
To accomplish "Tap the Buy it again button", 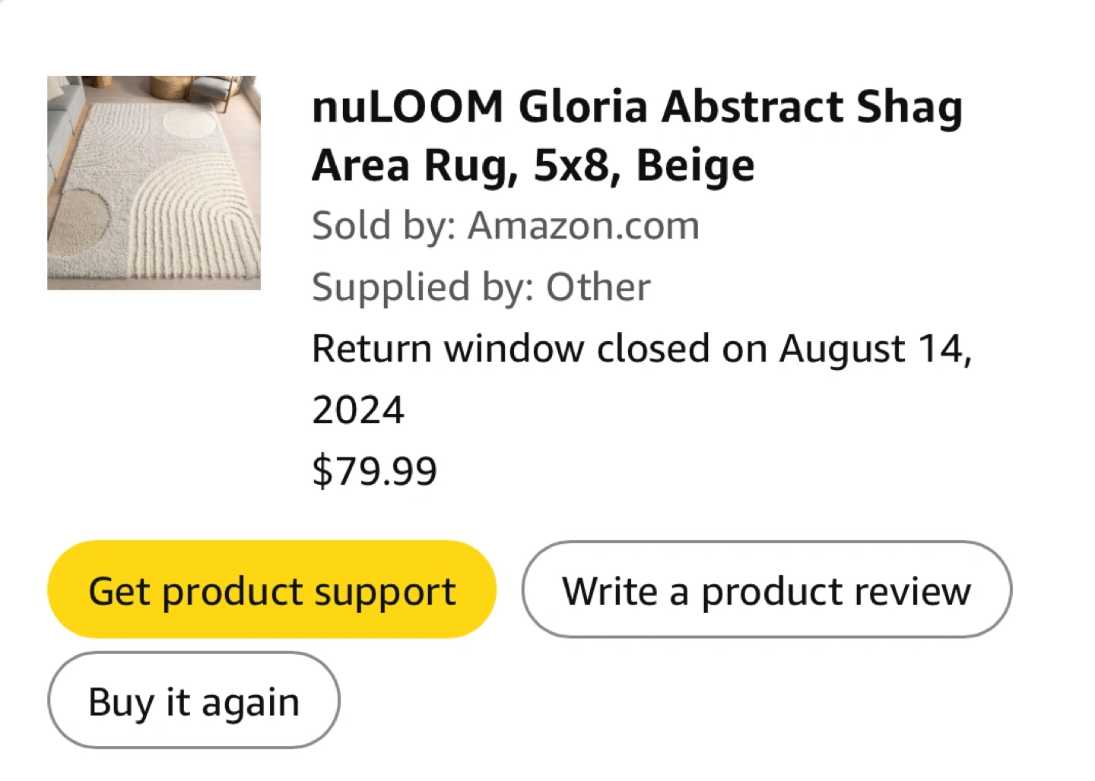I will click(x=193, y=700).
